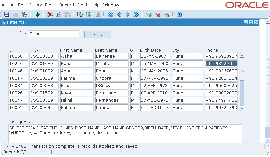This screenshot has width=270, height=157.
Task: Open the Block menu
Action: [50, 5]
